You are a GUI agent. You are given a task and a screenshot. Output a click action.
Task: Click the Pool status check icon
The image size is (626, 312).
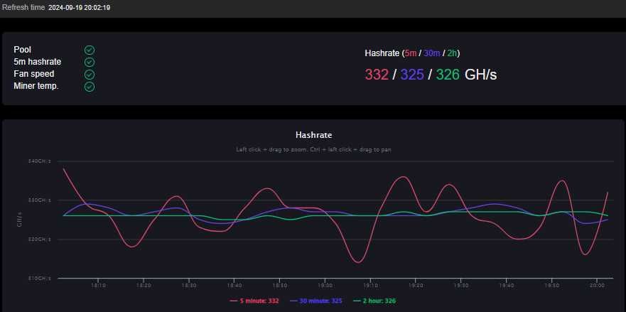90,50
